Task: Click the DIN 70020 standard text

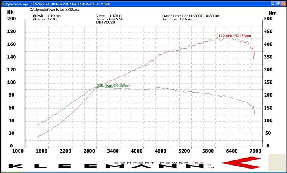Action: point(104,22)
